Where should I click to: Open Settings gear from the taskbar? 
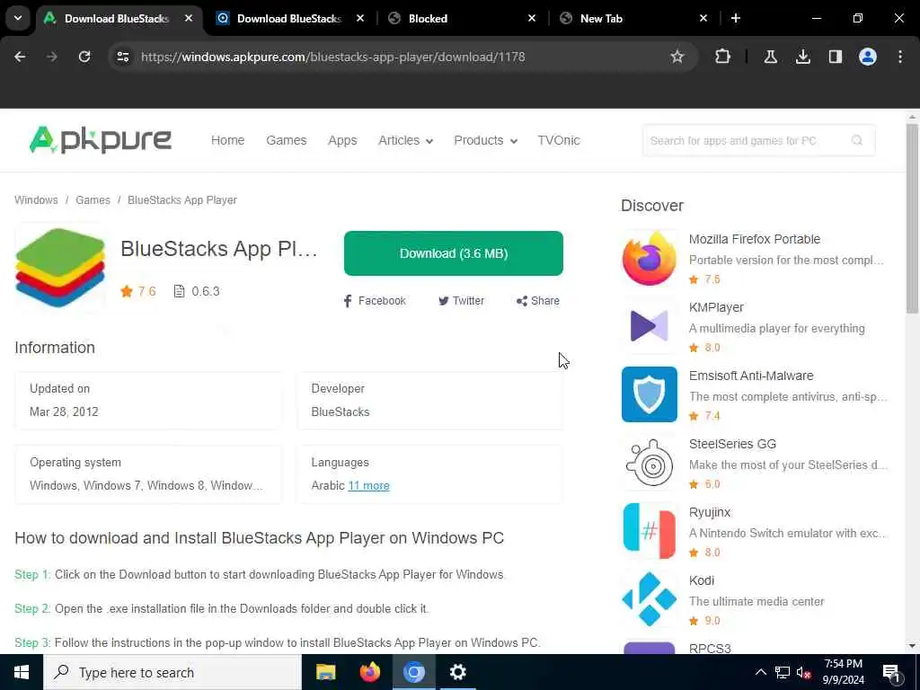[x=457, y=672]
